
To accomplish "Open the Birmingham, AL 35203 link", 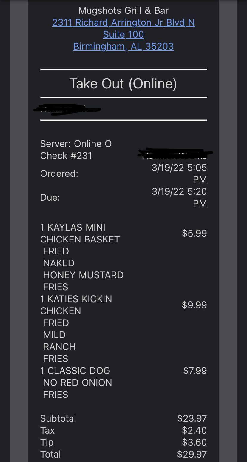I will 123,47.
